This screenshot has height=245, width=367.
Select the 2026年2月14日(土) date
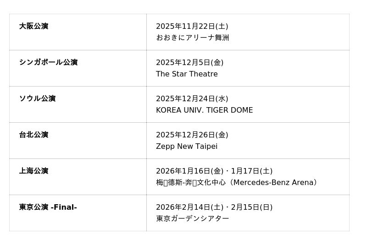coord(189,207)
